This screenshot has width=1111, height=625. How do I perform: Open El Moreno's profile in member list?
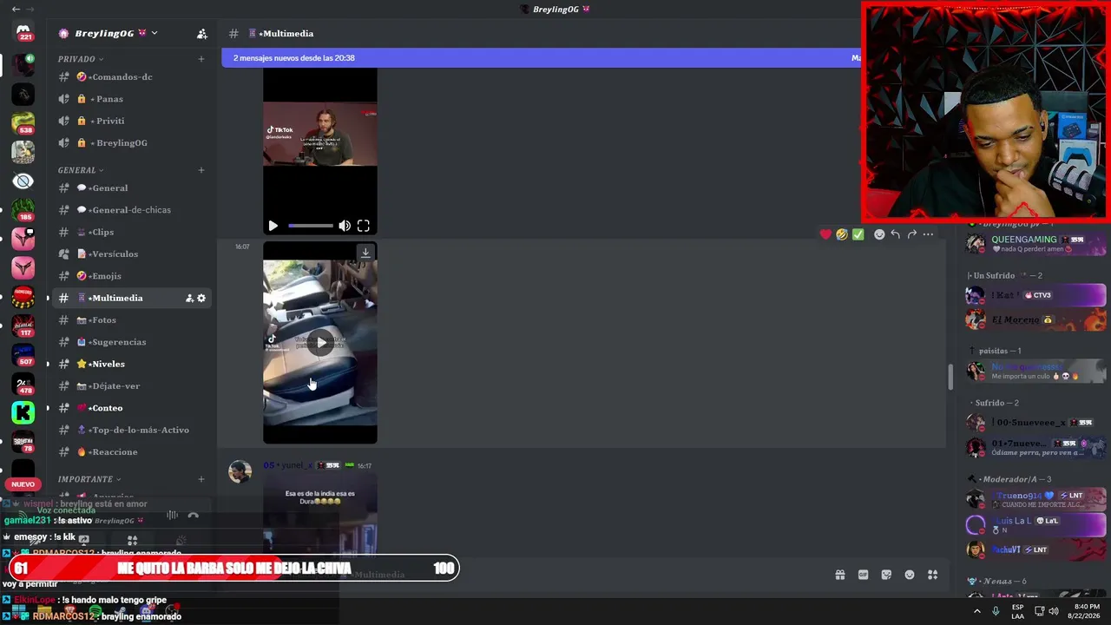click(1036, 320)
